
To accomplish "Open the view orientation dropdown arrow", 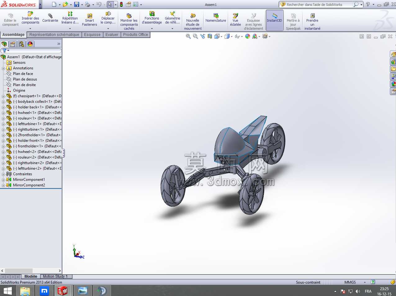I will (x=221, y=37).
